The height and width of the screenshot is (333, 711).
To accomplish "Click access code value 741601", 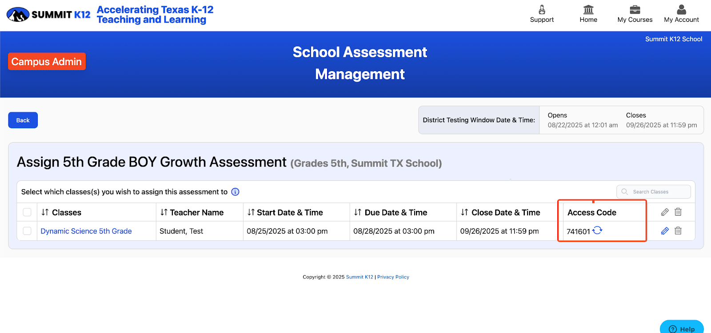I will 578,231.
